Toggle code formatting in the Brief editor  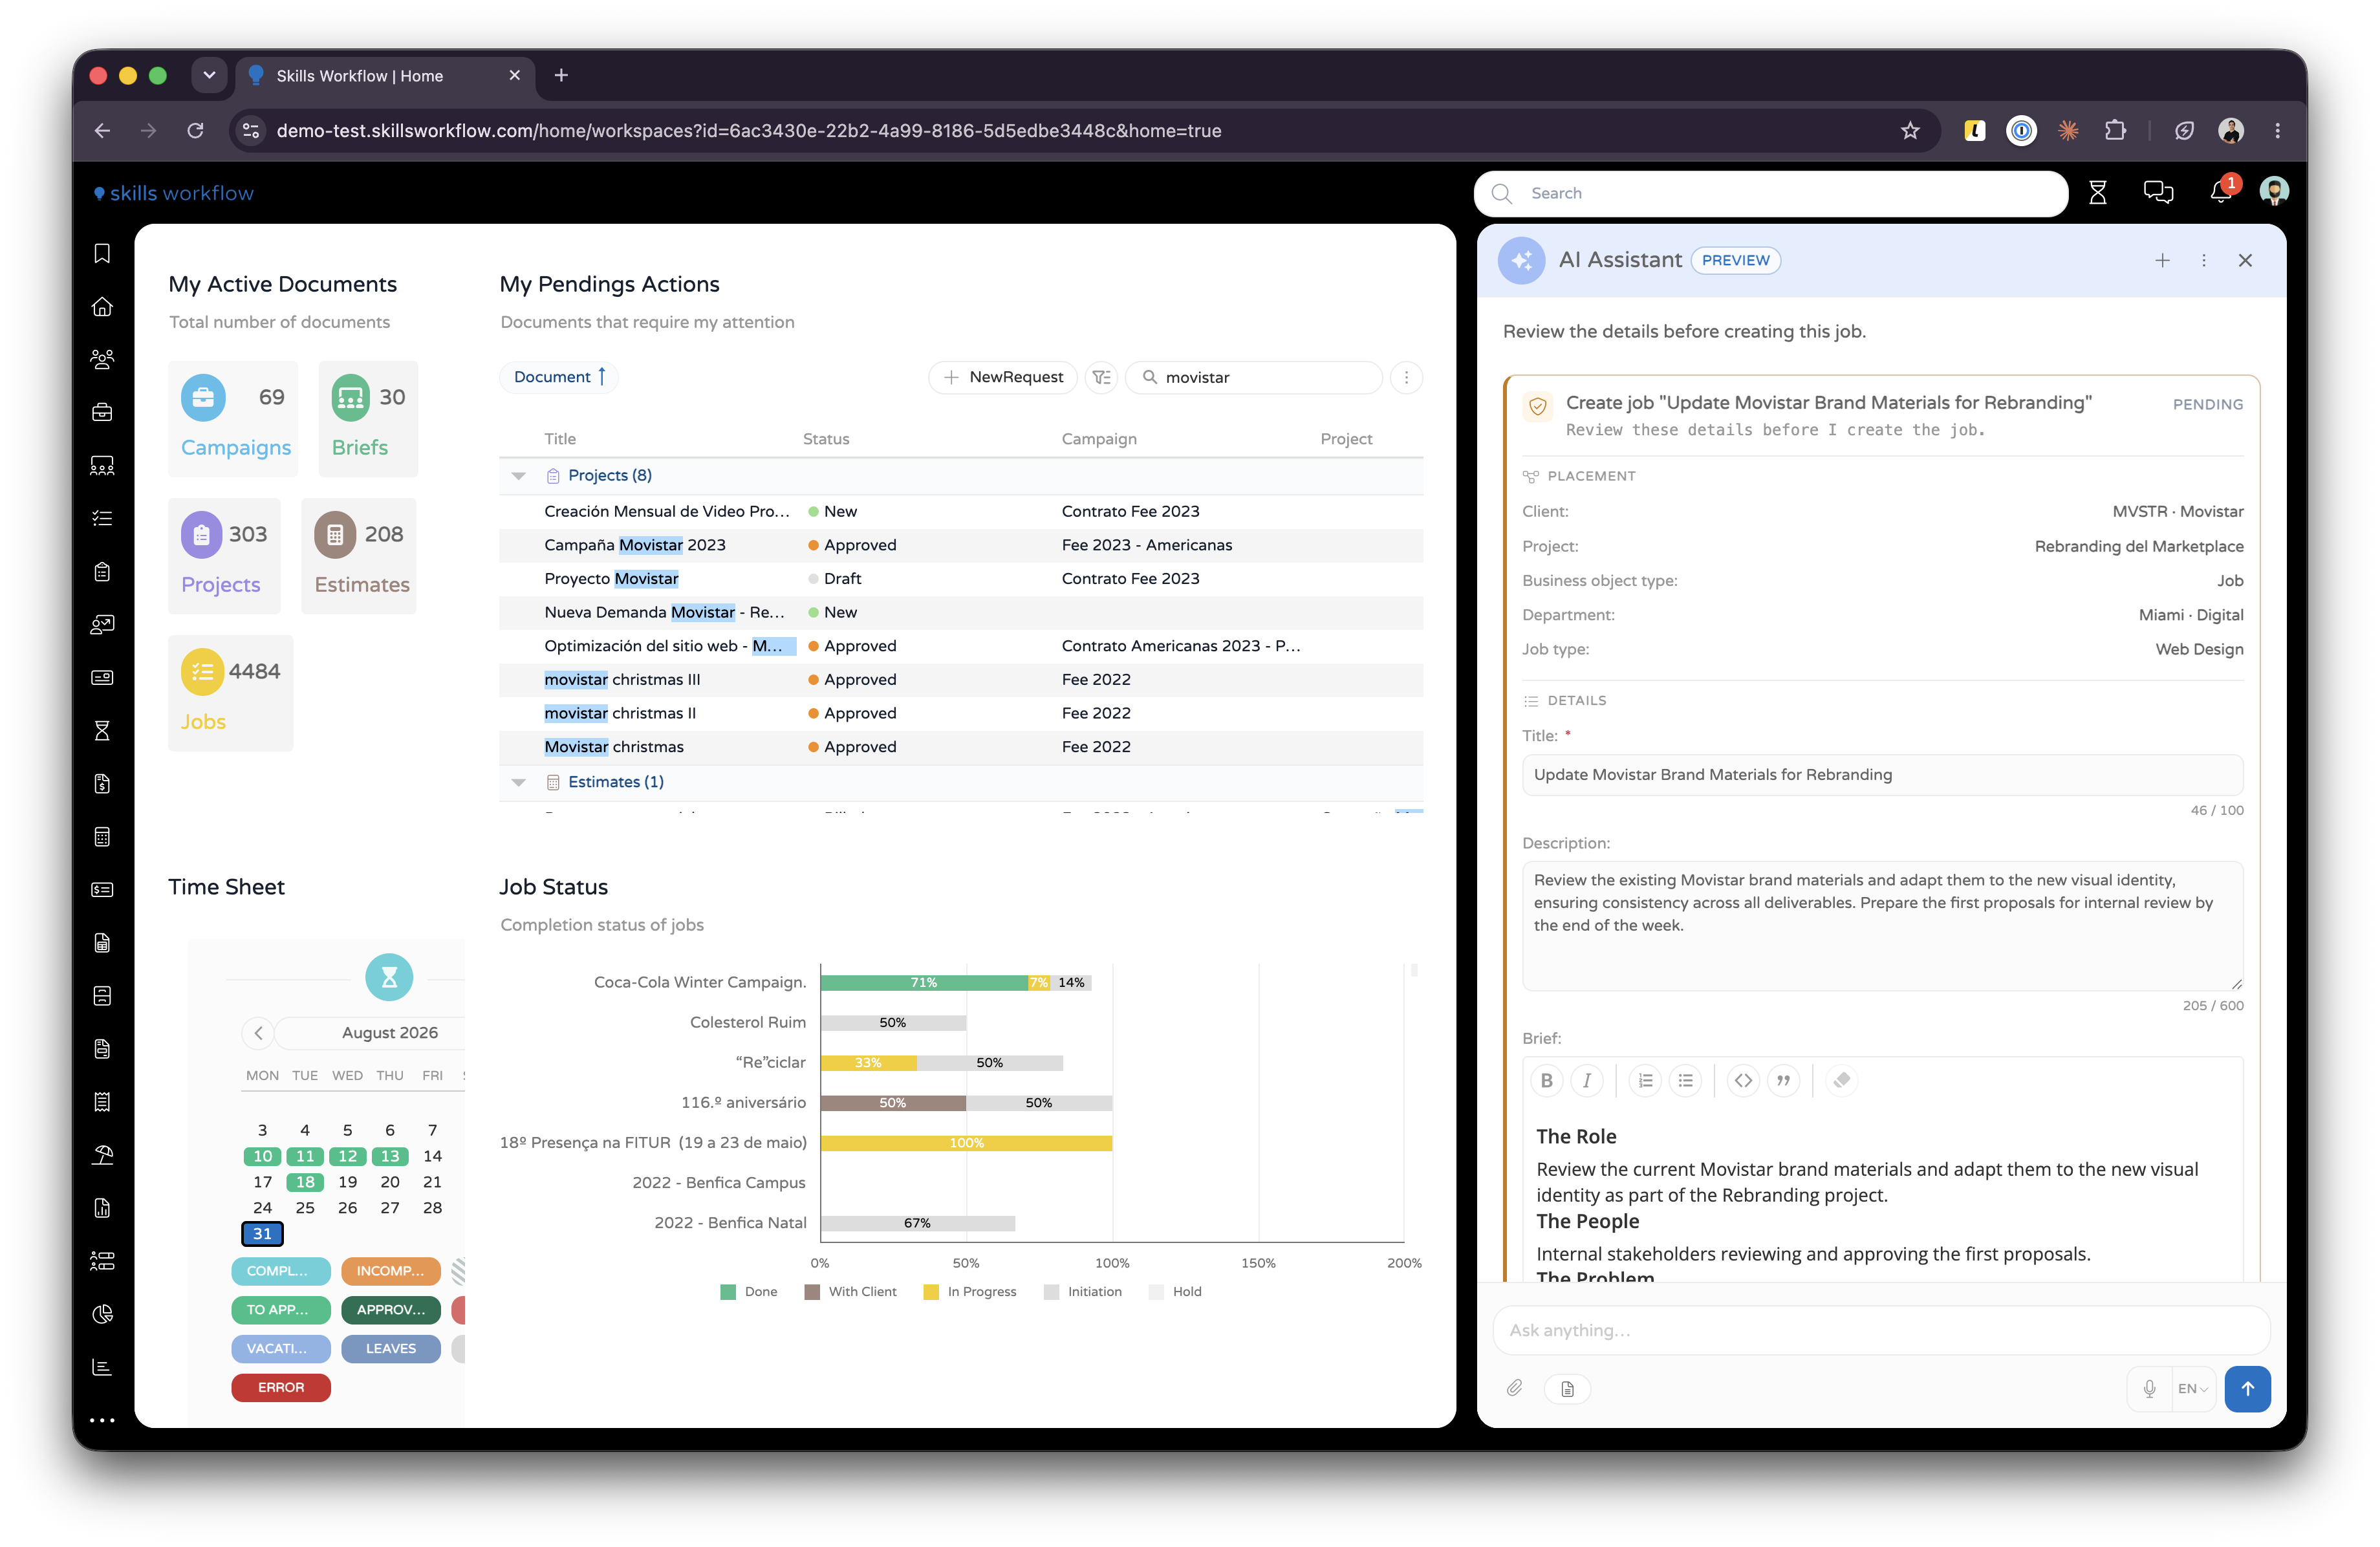coord(1743,1080)
